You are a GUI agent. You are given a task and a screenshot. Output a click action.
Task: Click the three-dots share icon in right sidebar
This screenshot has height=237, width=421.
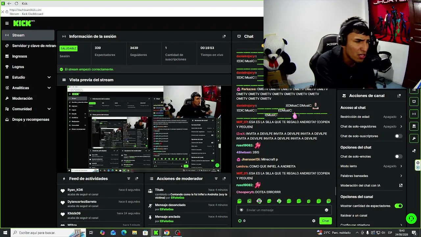click(414, 151)
